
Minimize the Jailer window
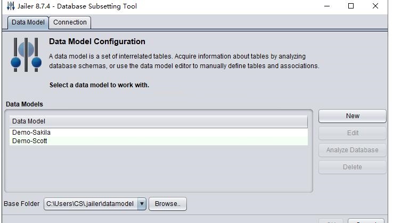tap(327, 6)
